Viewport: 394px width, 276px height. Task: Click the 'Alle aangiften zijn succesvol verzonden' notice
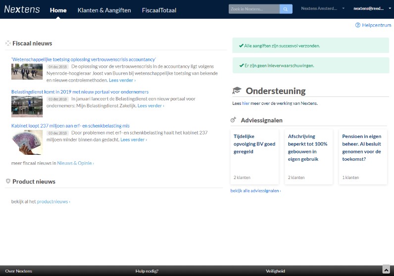click(310, 46)
